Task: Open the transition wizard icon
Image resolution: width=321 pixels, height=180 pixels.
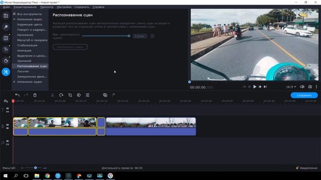Action: [105, 95]
